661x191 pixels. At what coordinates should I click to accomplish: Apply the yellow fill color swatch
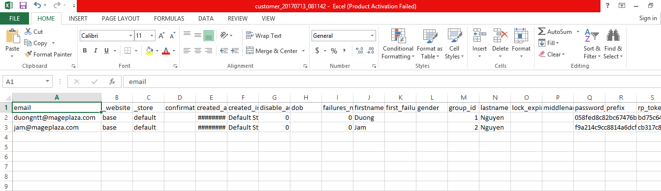[x=150, y=51]
